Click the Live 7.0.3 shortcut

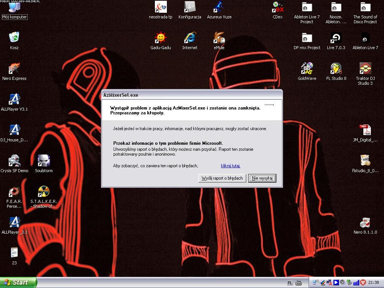(336, 40)
